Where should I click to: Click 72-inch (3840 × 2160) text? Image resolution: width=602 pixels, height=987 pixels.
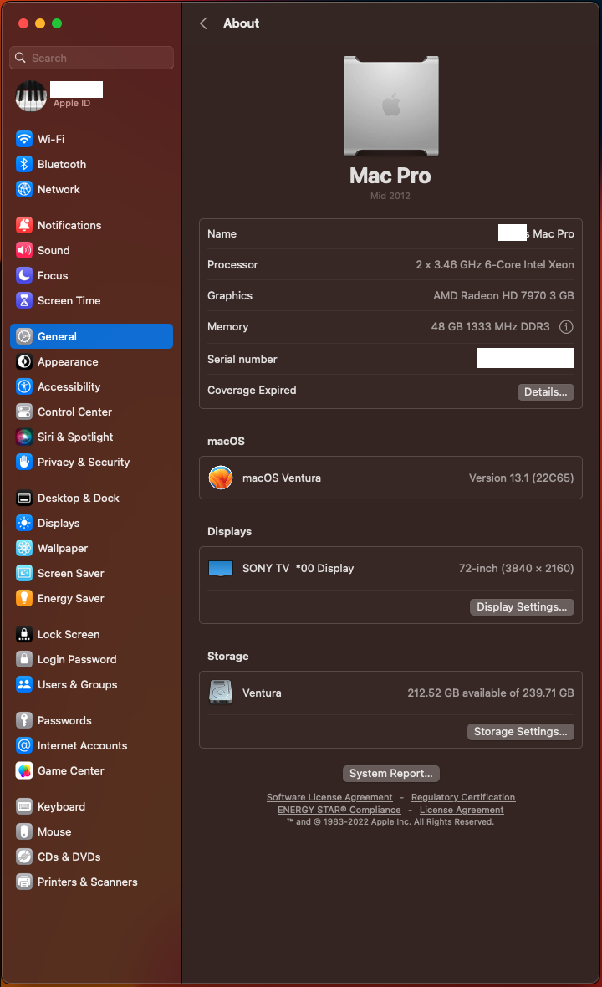[516, 569]
